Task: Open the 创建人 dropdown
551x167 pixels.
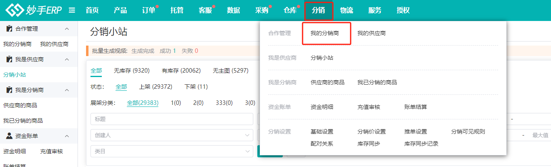Action: click(172, 135)
